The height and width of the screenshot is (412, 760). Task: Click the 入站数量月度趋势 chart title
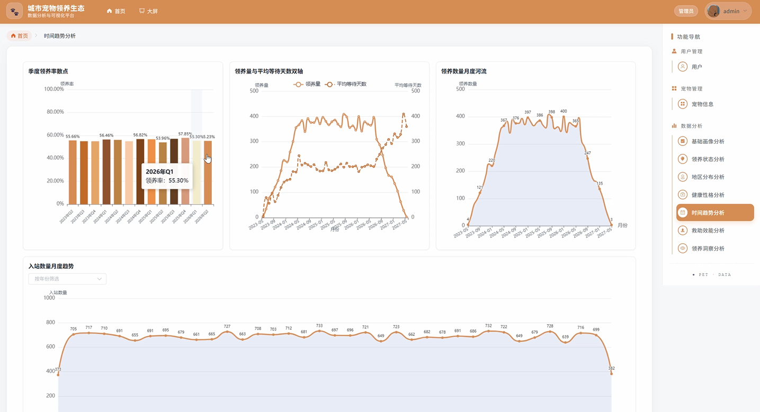pyautogui.click(x=51, y=267)
